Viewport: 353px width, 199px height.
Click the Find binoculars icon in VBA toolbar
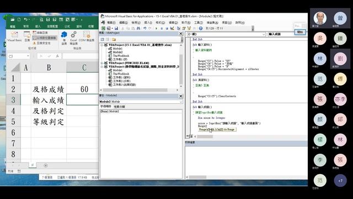coord(138,28)
